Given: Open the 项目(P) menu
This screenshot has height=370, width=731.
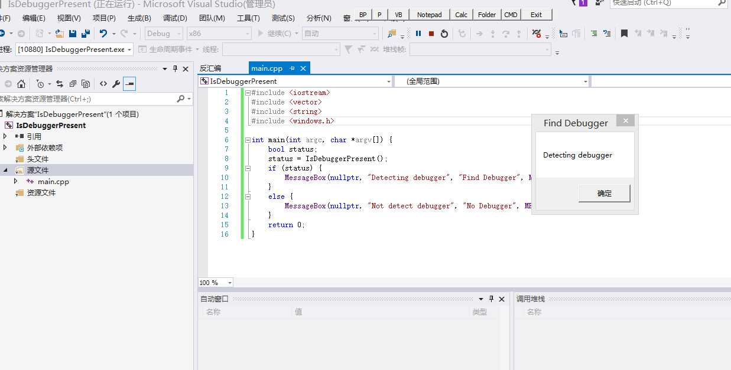Looking at the screenshot, I should pos(104,18).
